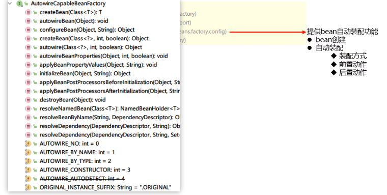Image resolution: width=387 pixels, height=195 pixels.
Task: Click method icon beside resolveDependency with Set parameter
Action: (x=29, y=135)
